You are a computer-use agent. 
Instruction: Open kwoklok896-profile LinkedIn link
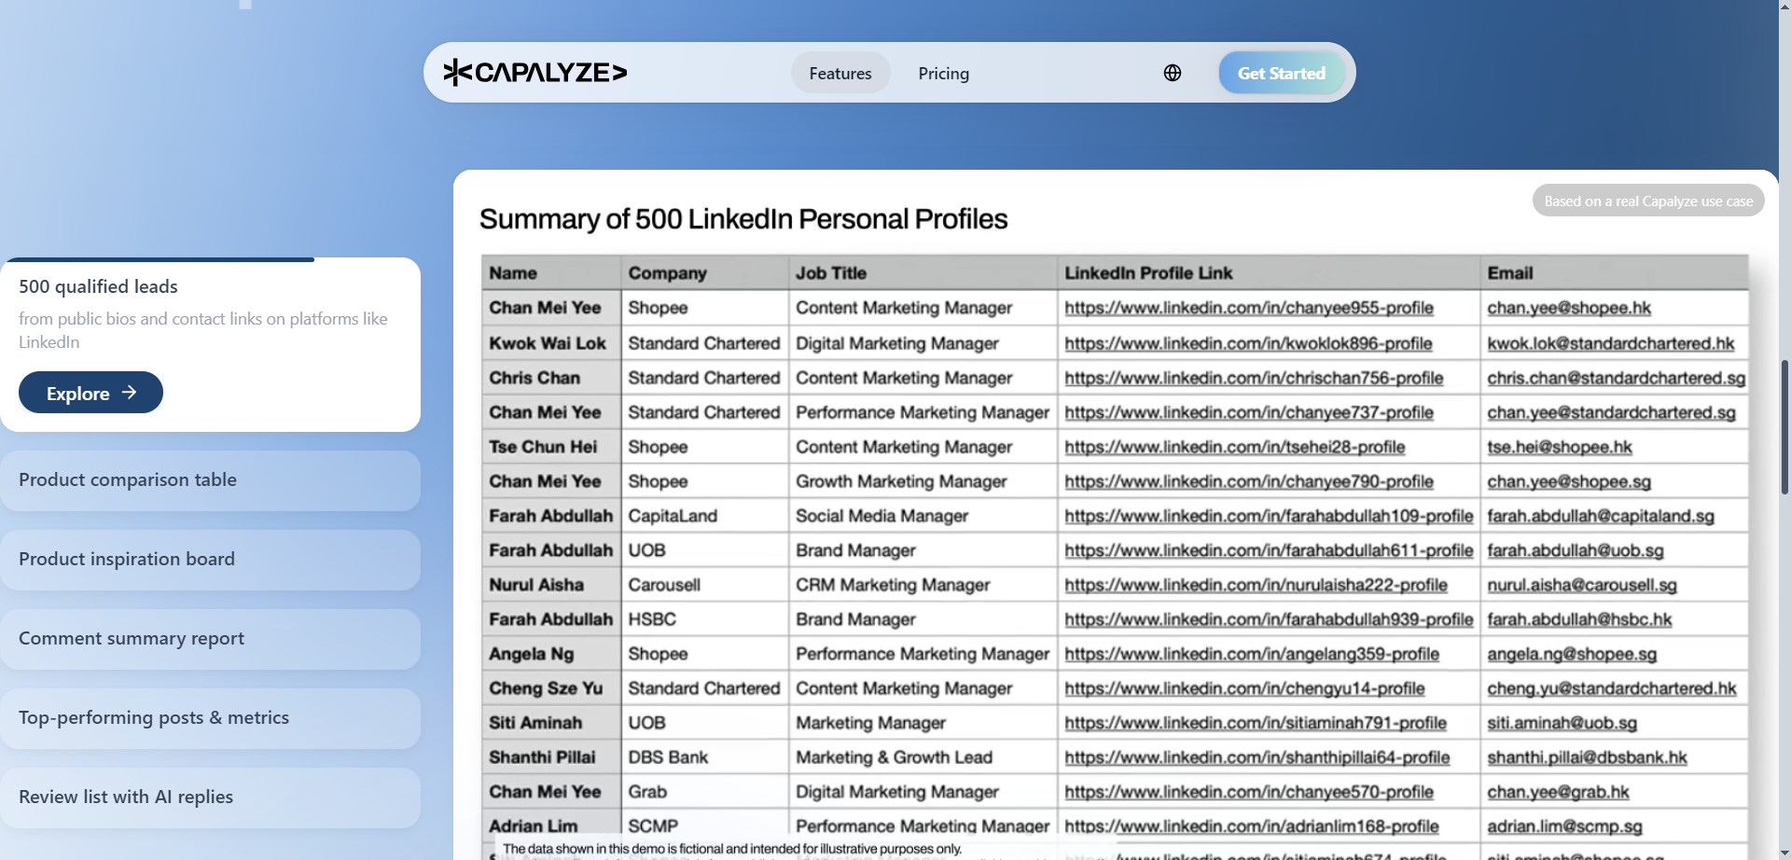click(x=1248, y=343)
